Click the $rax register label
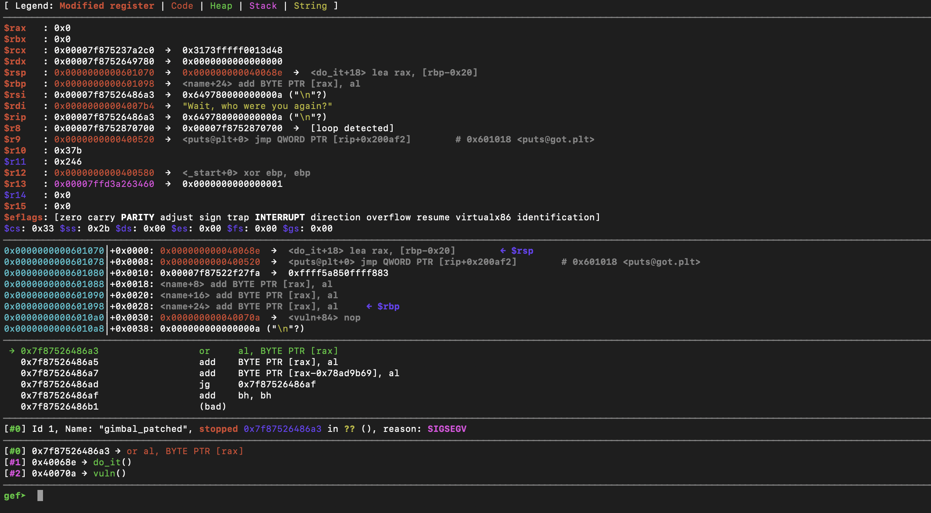 pos(15,28)
